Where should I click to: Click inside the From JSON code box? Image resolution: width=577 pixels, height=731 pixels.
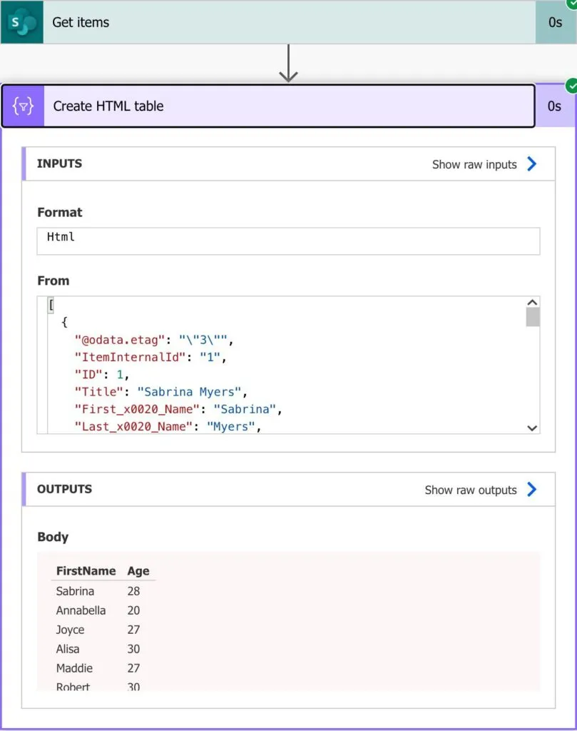285,371
